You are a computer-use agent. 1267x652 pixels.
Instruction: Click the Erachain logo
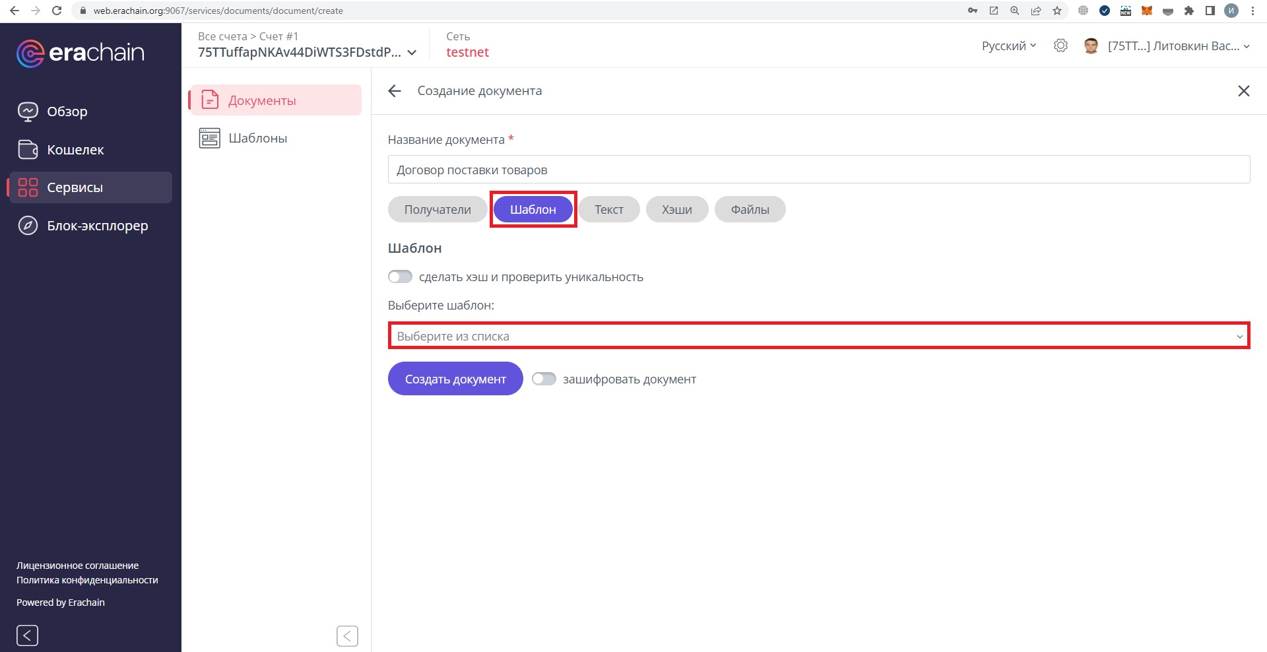[80, 53]
